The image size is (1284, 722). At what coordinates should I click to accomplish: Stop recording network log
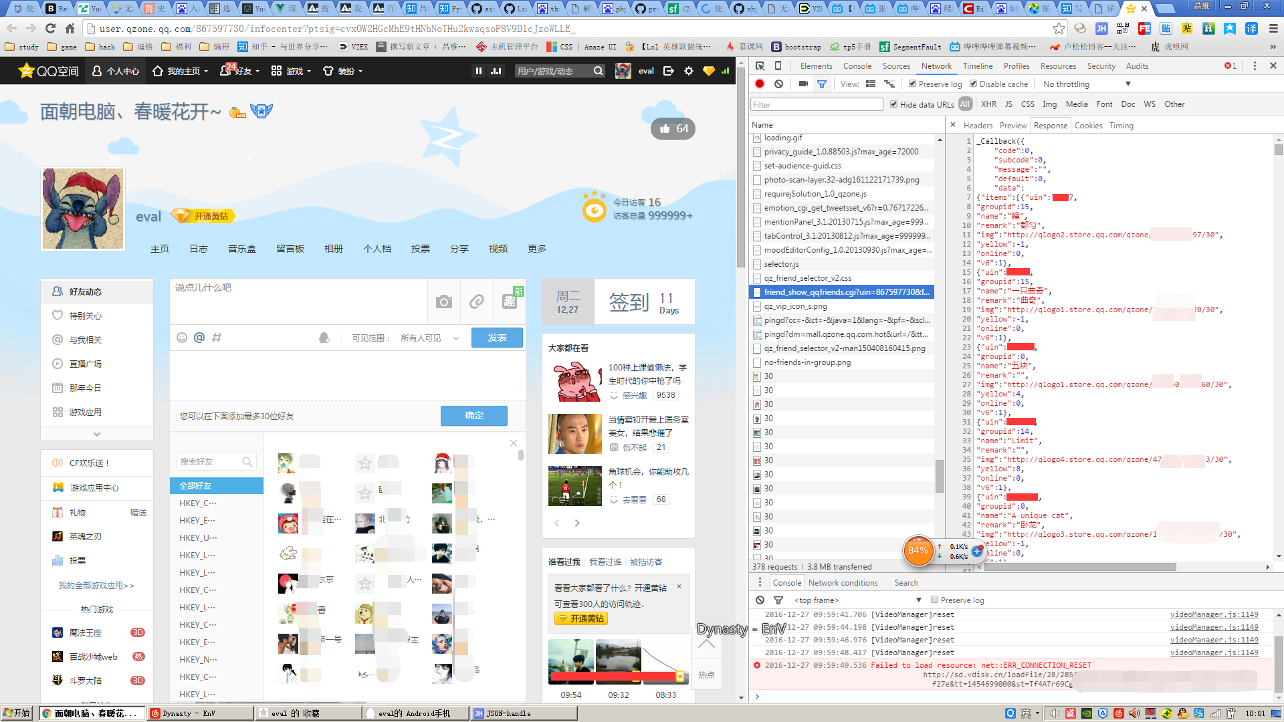[760, 84]
